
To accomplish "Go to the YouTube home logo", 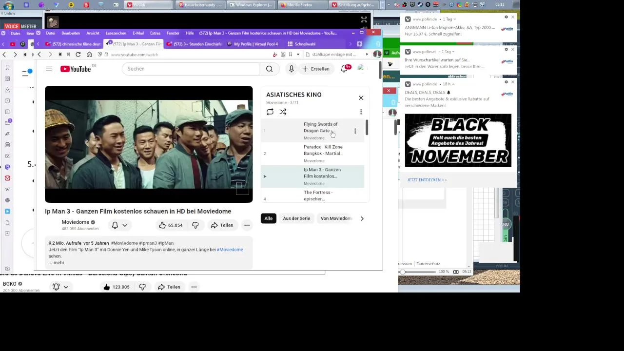I will point(76,69).
